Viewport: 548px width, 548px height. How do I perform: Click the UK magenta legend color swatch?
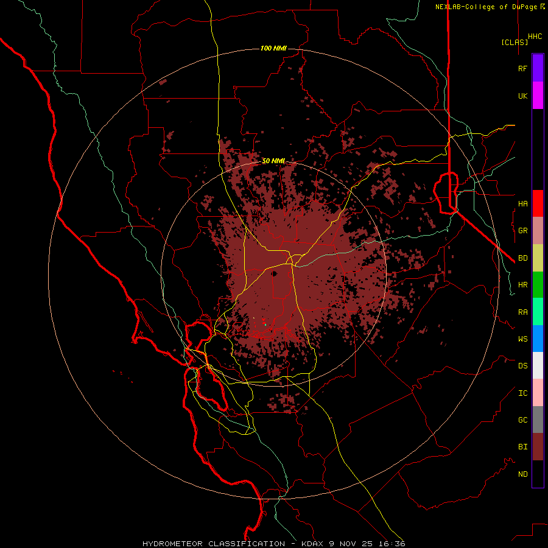coord(538,96)
